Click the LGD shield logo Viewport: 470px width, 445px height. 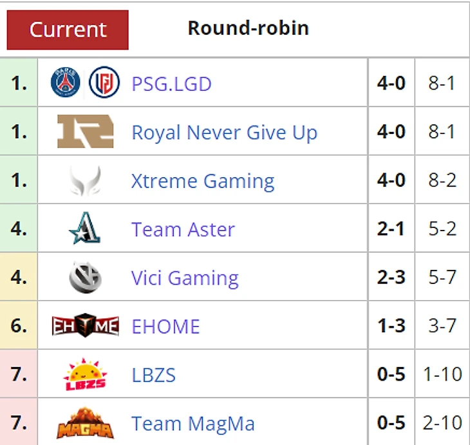[104, 83]
